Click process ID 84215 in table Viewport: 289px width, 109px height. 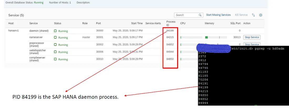tap(170, 37)
